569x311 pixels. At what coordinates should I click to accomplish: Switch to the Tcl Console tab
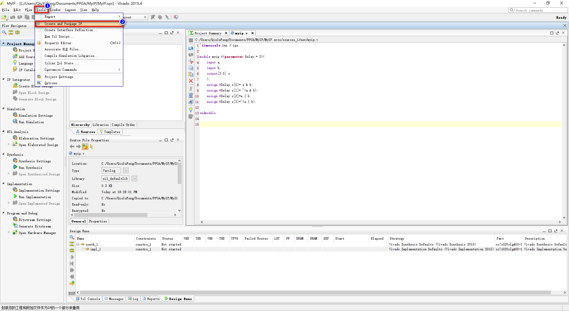coord(88,299)
